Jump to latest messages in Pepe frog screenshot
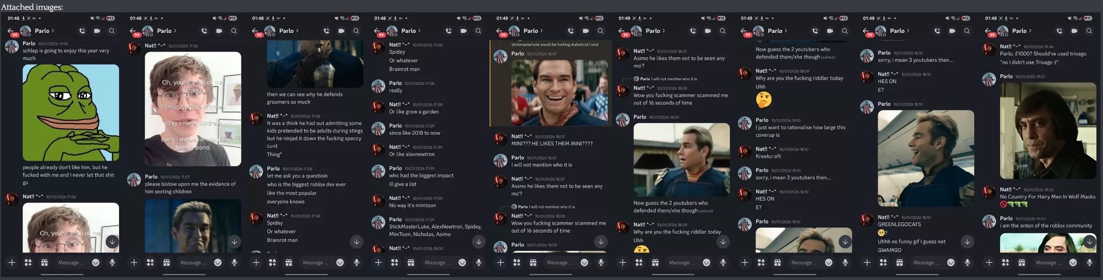The width and height of the screenshot is (1103, 280). pyautogui.click(x=112, y=242)
